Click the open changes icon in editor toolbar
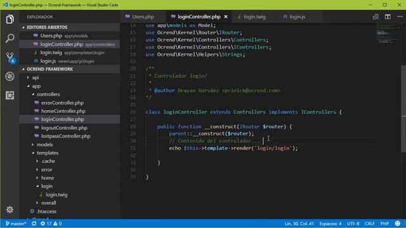406x228 pixels. click(x=376, y=17)
